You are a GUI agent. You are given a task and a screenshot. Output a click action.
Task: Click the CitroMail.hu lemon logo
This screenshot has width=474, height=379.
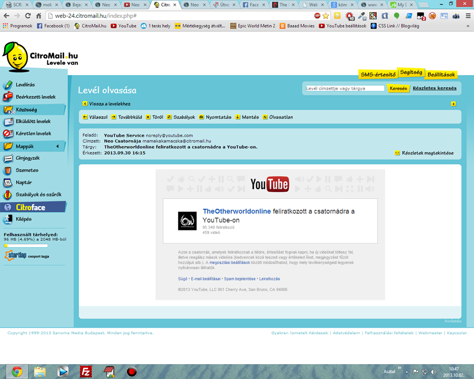point(40,57)
